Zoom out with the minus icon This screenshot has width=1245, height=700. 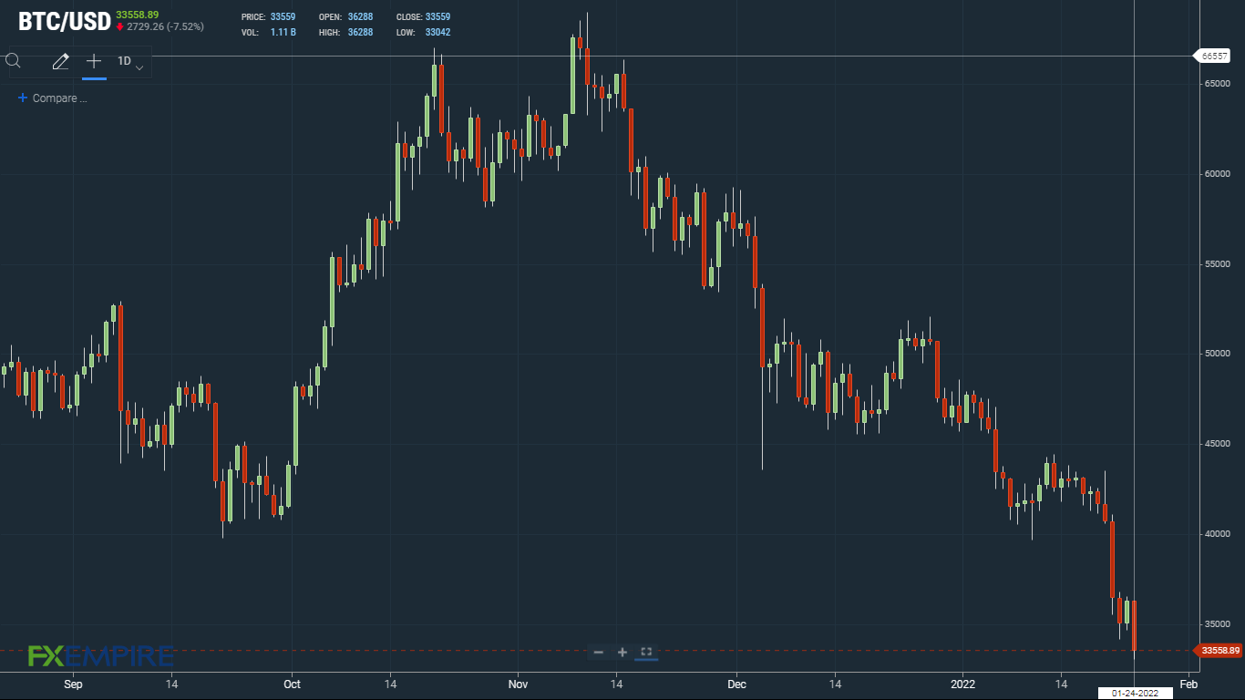pos(599,652)
